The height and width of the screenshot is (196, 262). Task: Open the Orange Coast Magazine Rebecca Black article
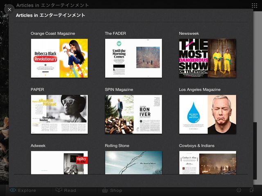coord(59,58)
